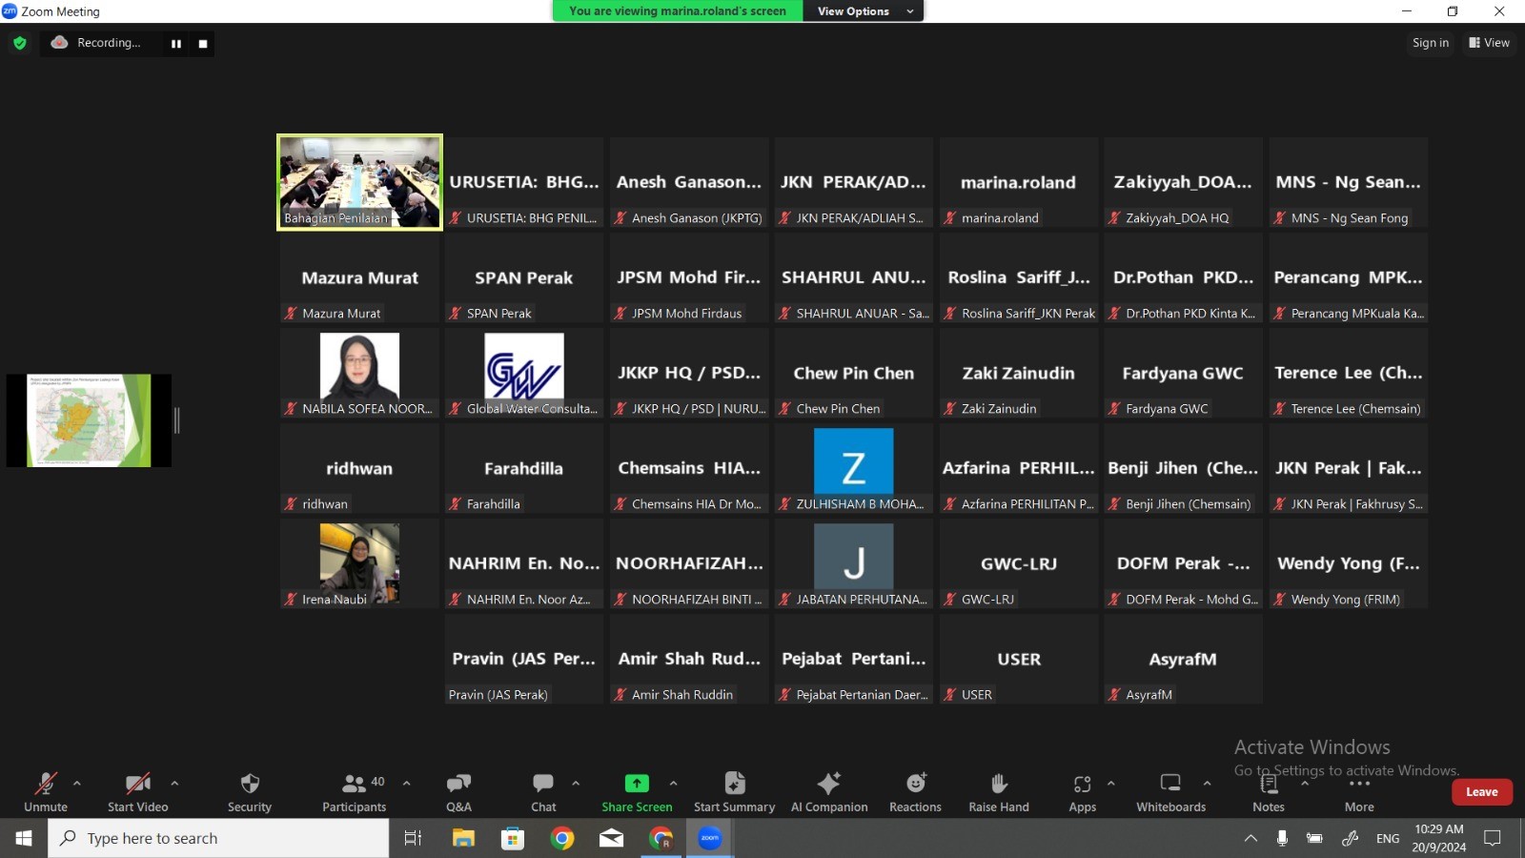Select the Wendy Yong (FRIM) participant tile
The height and width of the screenshot is (858, 1525).
coord(1348,563)
